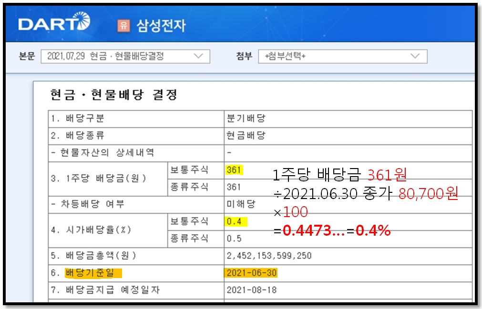Click the 0.5 종류주식 yield value
Viewport: 482px width, 309px height.
click(x=234, y=239)
